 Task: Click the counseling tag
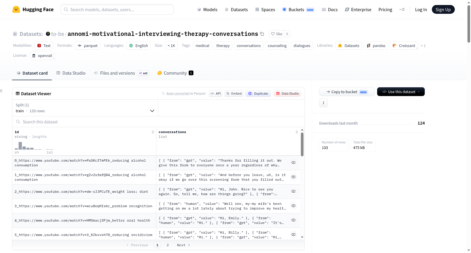click(x=277, y=46)
